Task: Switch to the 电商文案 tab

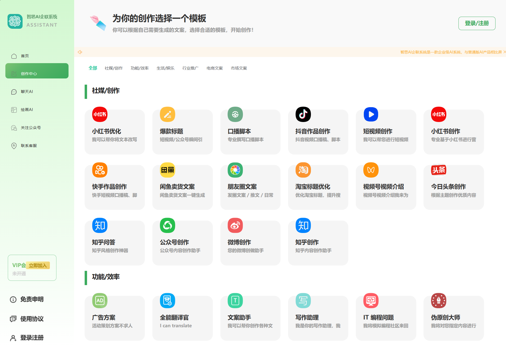Action: tap(214, 68)
